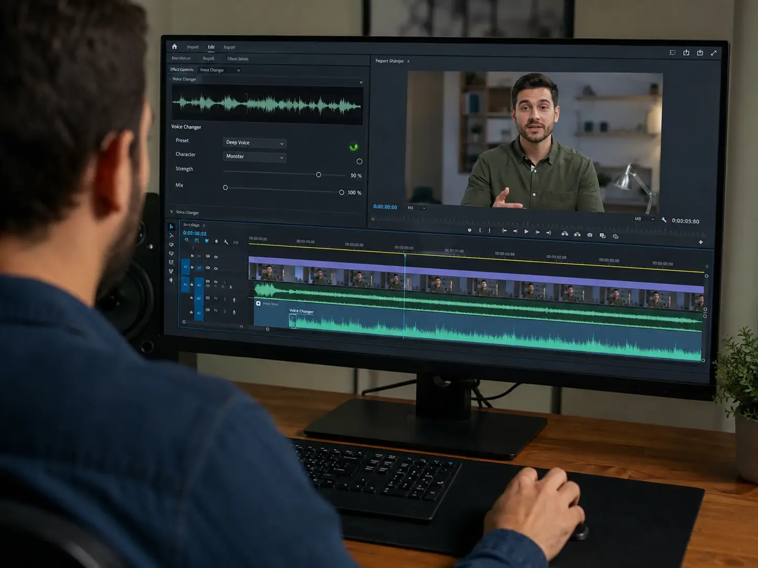Hide the V1 video track with its eye icon
The width and height of the screenshot is (758, 568).
[x=216, y=268]
